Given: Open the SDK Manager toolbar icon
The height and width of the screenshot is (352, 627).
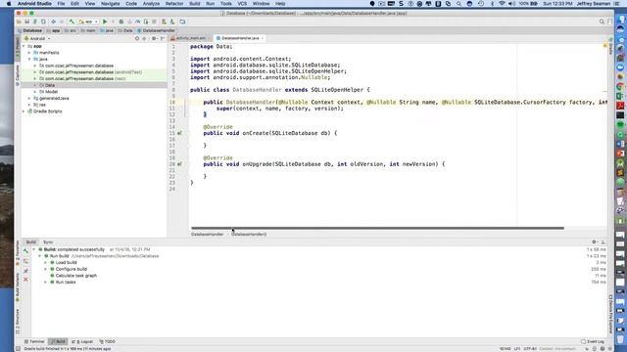Looking at the screenshot, I should (172, 22).
